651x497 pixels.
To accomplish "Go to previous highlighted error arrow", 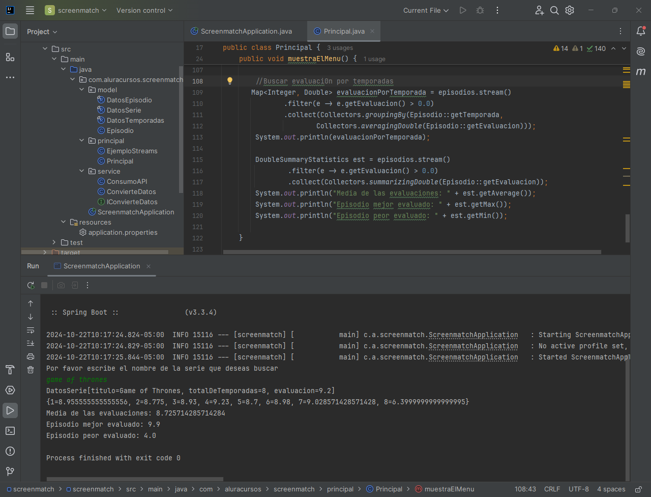I will point(613,48).
